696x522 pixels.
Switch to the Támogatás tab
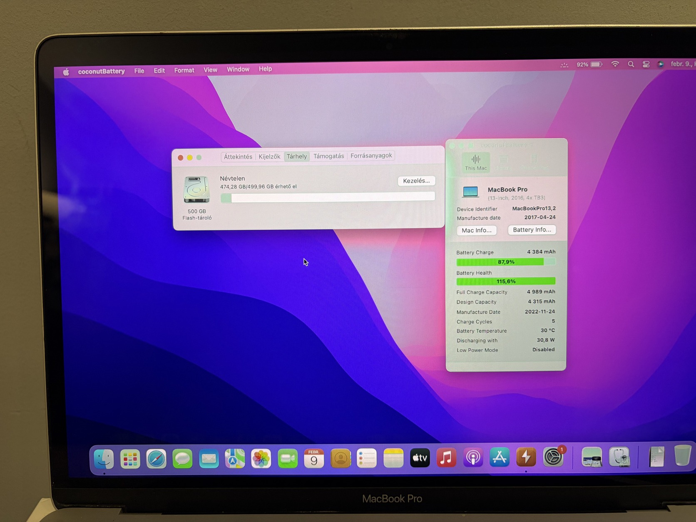[329, 156]
